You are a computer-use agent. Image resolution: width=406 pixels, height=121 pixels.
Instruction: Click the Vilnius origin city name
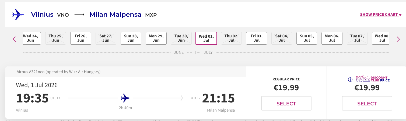(x=42, y=15)
